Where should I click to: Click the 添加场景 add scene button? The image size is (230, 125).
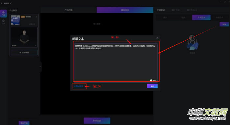(24, 52)
